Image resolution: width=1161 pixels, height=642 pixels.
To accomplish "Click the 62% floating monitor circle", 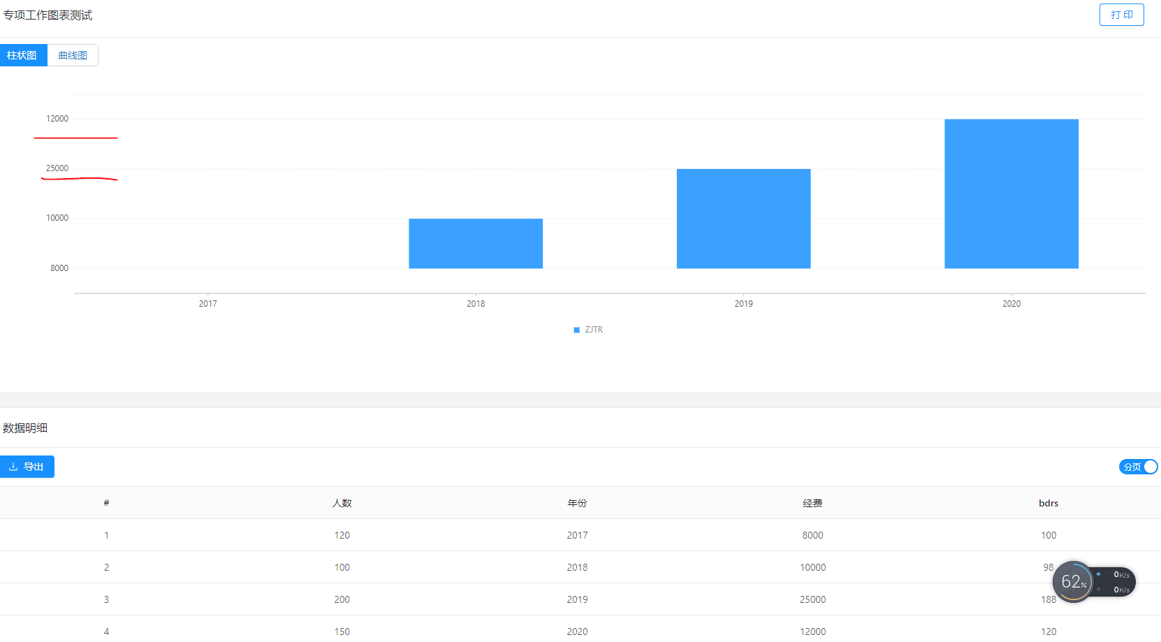I will [1072, 581].
